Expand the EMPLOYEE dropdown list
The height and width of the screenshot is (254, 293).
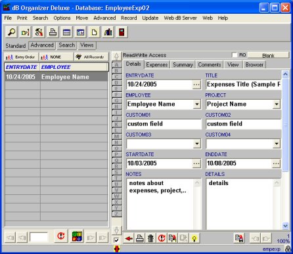click(197, 104)
